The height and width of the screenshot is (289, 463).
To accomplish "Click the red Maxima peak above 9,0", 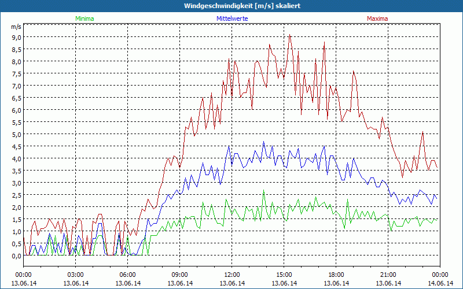I will coord(290,35).
